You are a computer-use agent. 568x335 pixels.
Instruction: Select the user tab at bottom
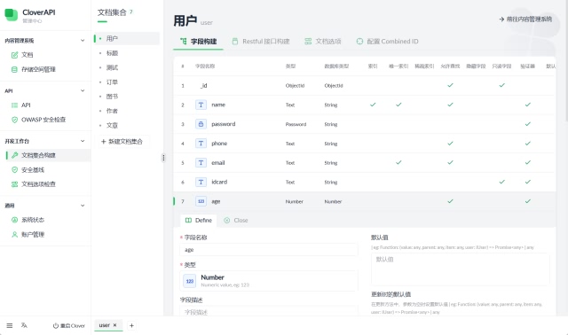point(105,325)
